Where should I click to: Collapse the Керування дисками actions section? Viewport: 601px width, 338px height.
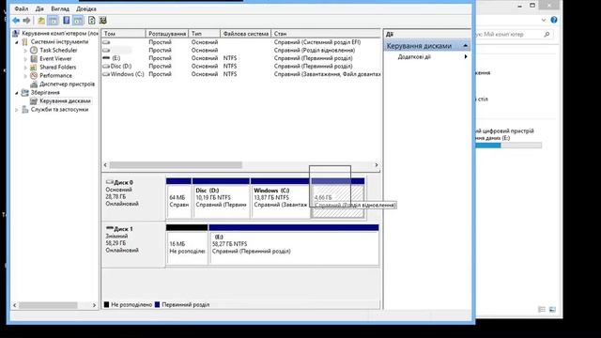click(x=466, y=46)
